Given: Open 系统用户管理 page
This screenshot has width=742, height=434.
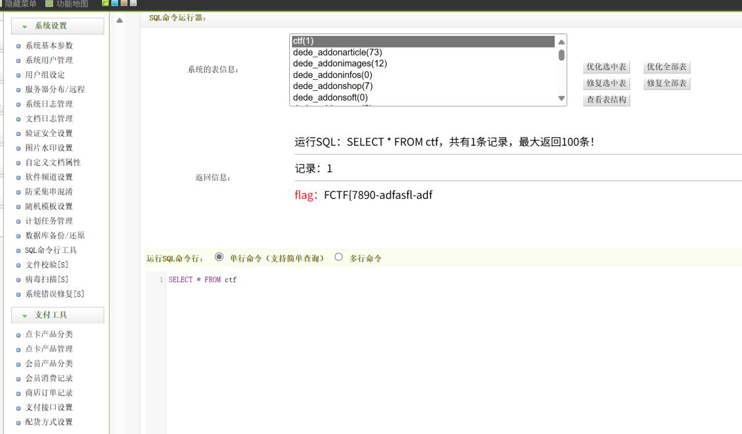Looking at the screenshot, I should pyautogui.click(x=49, y=60).
